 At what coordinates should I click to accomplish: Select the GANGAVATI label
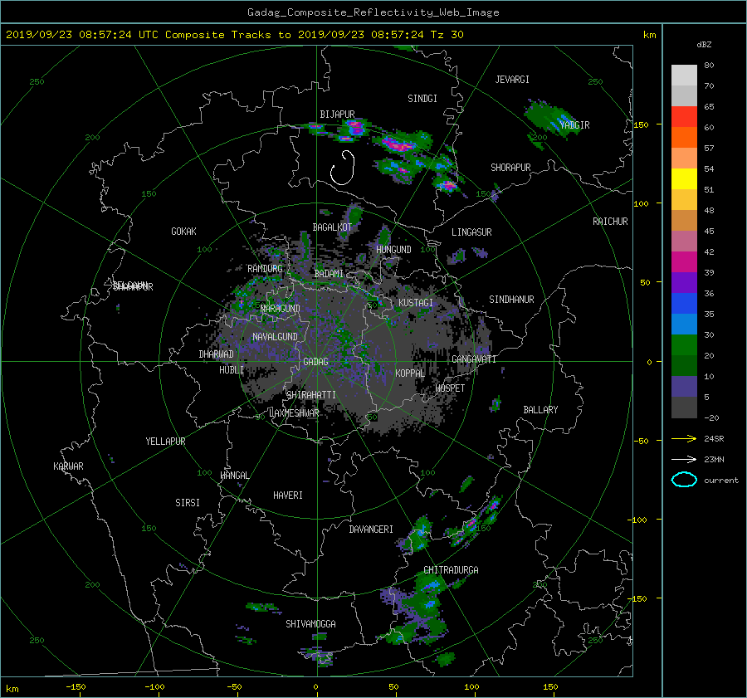[x=474, y=359]
